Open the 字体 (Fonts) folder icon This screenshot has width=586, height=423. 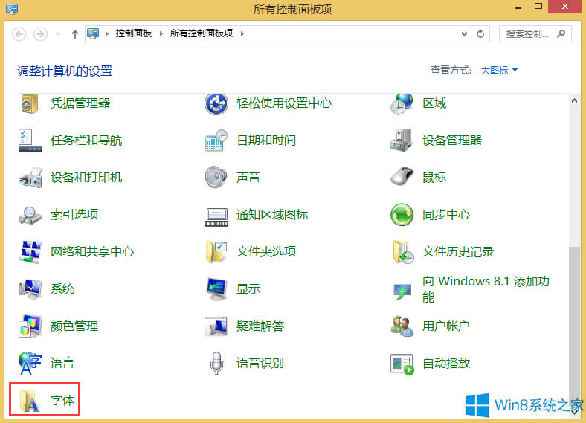tap(30, 401)
